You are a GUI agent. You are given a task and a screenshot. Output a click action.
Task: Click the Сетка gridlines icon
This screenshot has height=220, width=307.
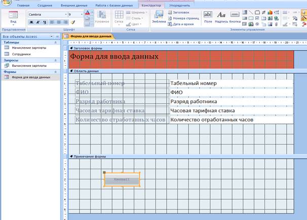[x=119, y=17]
